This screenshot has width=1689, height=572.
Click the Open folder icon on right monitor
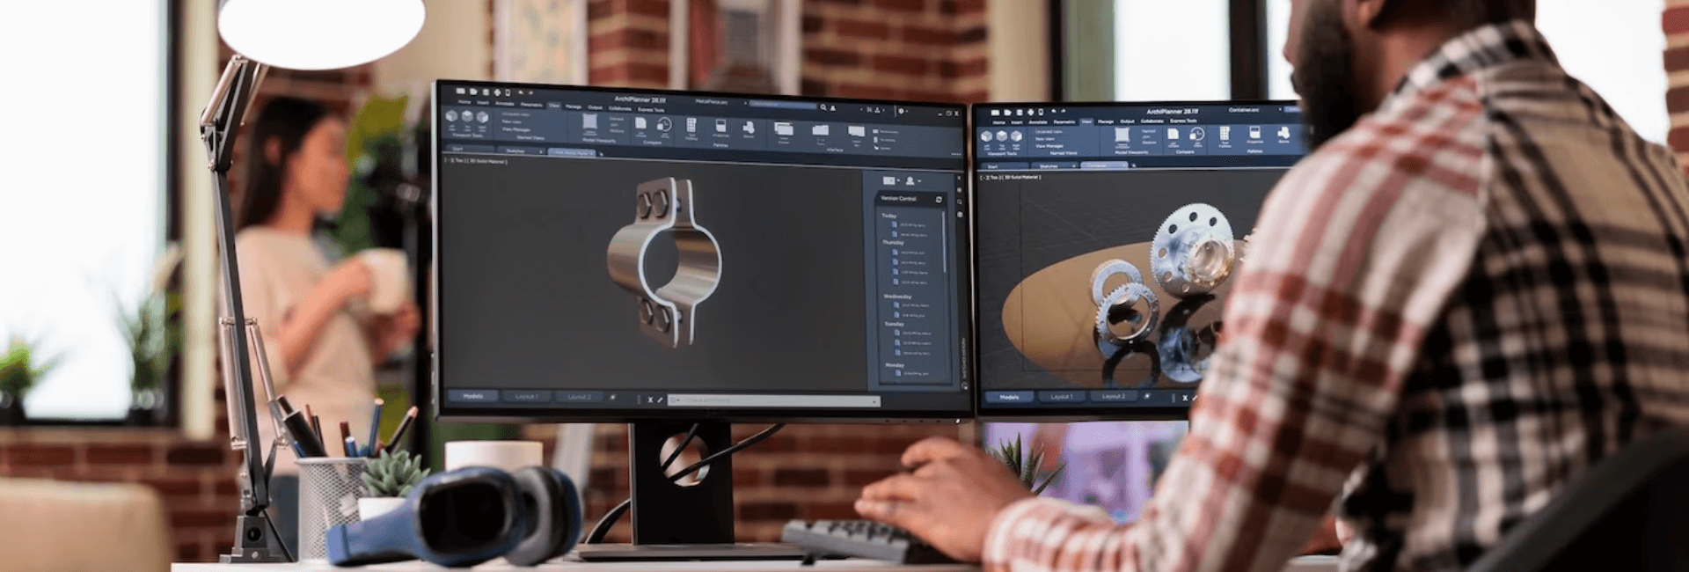(1007, 113)
